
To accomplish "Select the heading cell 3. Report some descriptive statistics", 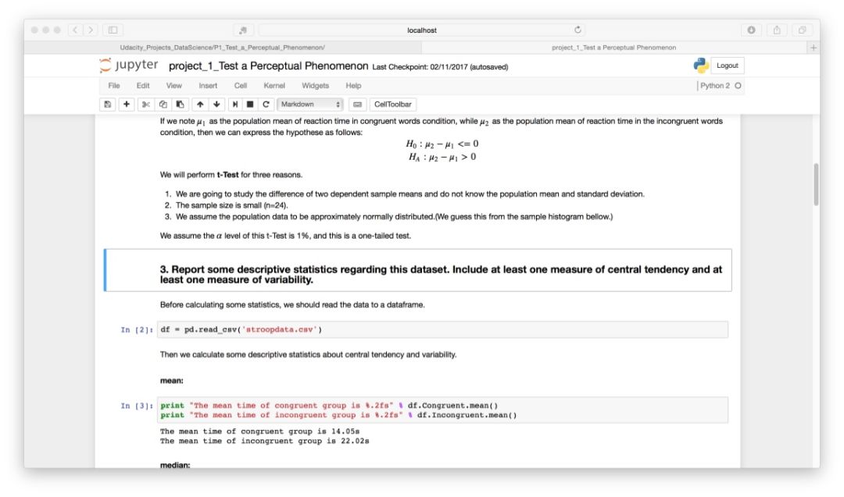I will [x=418, y=270].
